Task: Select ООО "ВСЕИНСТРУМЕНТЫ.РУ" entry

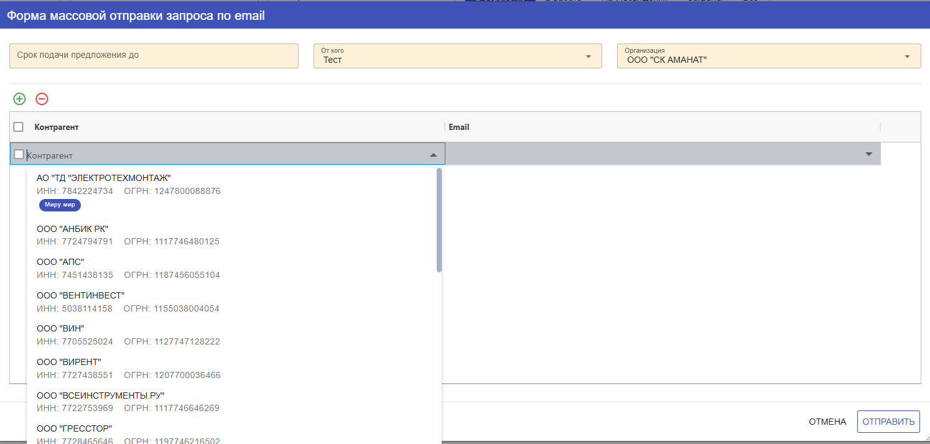Action: click(x=101, y=395)
